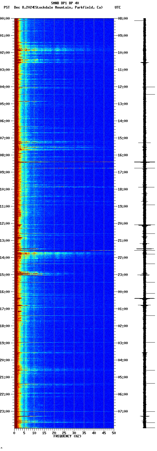The height and width of the screenshot is (451, 157).
Task: Click the date text "Dec 8,2024"
Action: point(24,7)
